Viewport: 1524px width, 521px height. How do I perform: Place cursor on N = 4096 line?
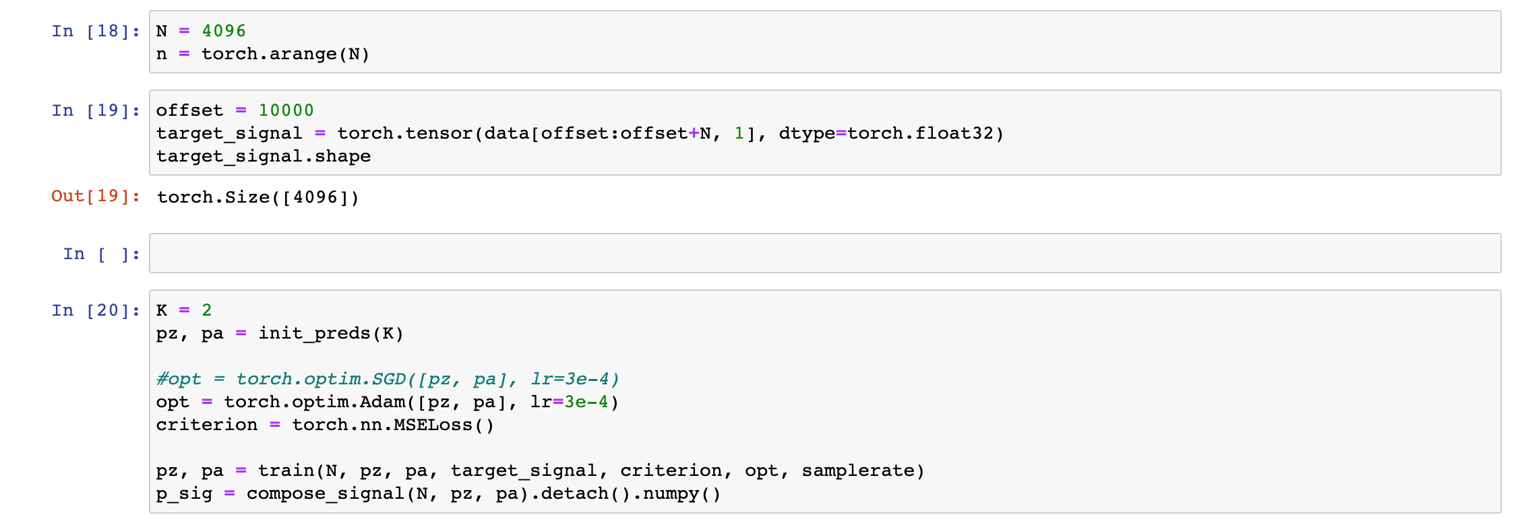[201, 31]
